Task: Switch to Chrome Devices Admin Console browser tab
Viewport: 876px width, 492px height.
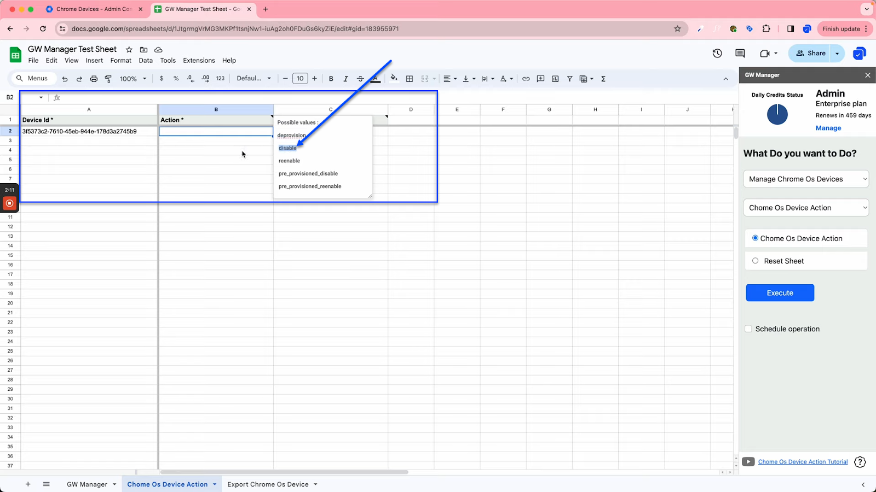Action: click(x=94, y=9)
